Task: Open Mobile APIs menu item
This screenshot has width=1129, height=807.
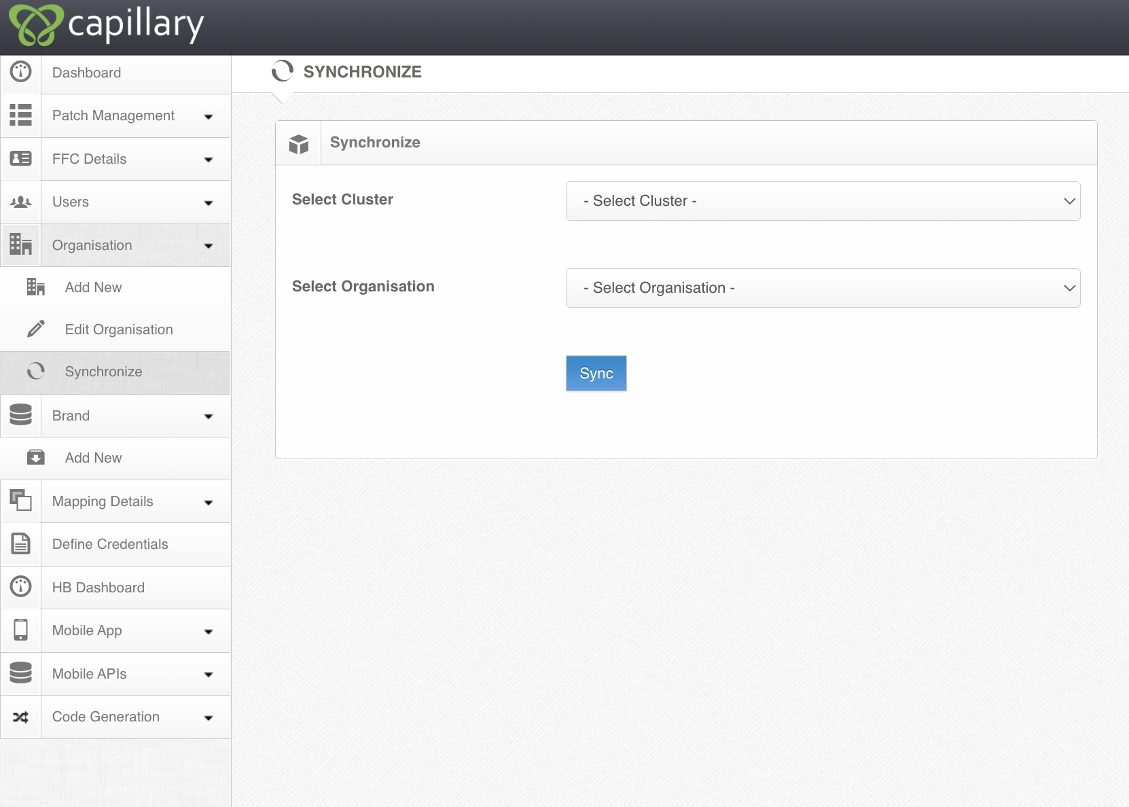Action: (115, 674)
